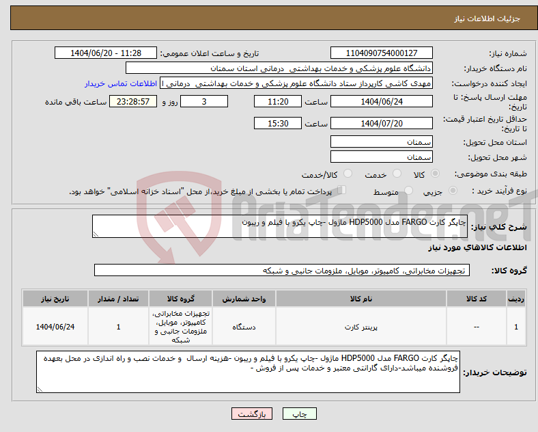Click price validity date 1404/07/20 field
This screenshot has width=538, height=432.
[382, 123]
